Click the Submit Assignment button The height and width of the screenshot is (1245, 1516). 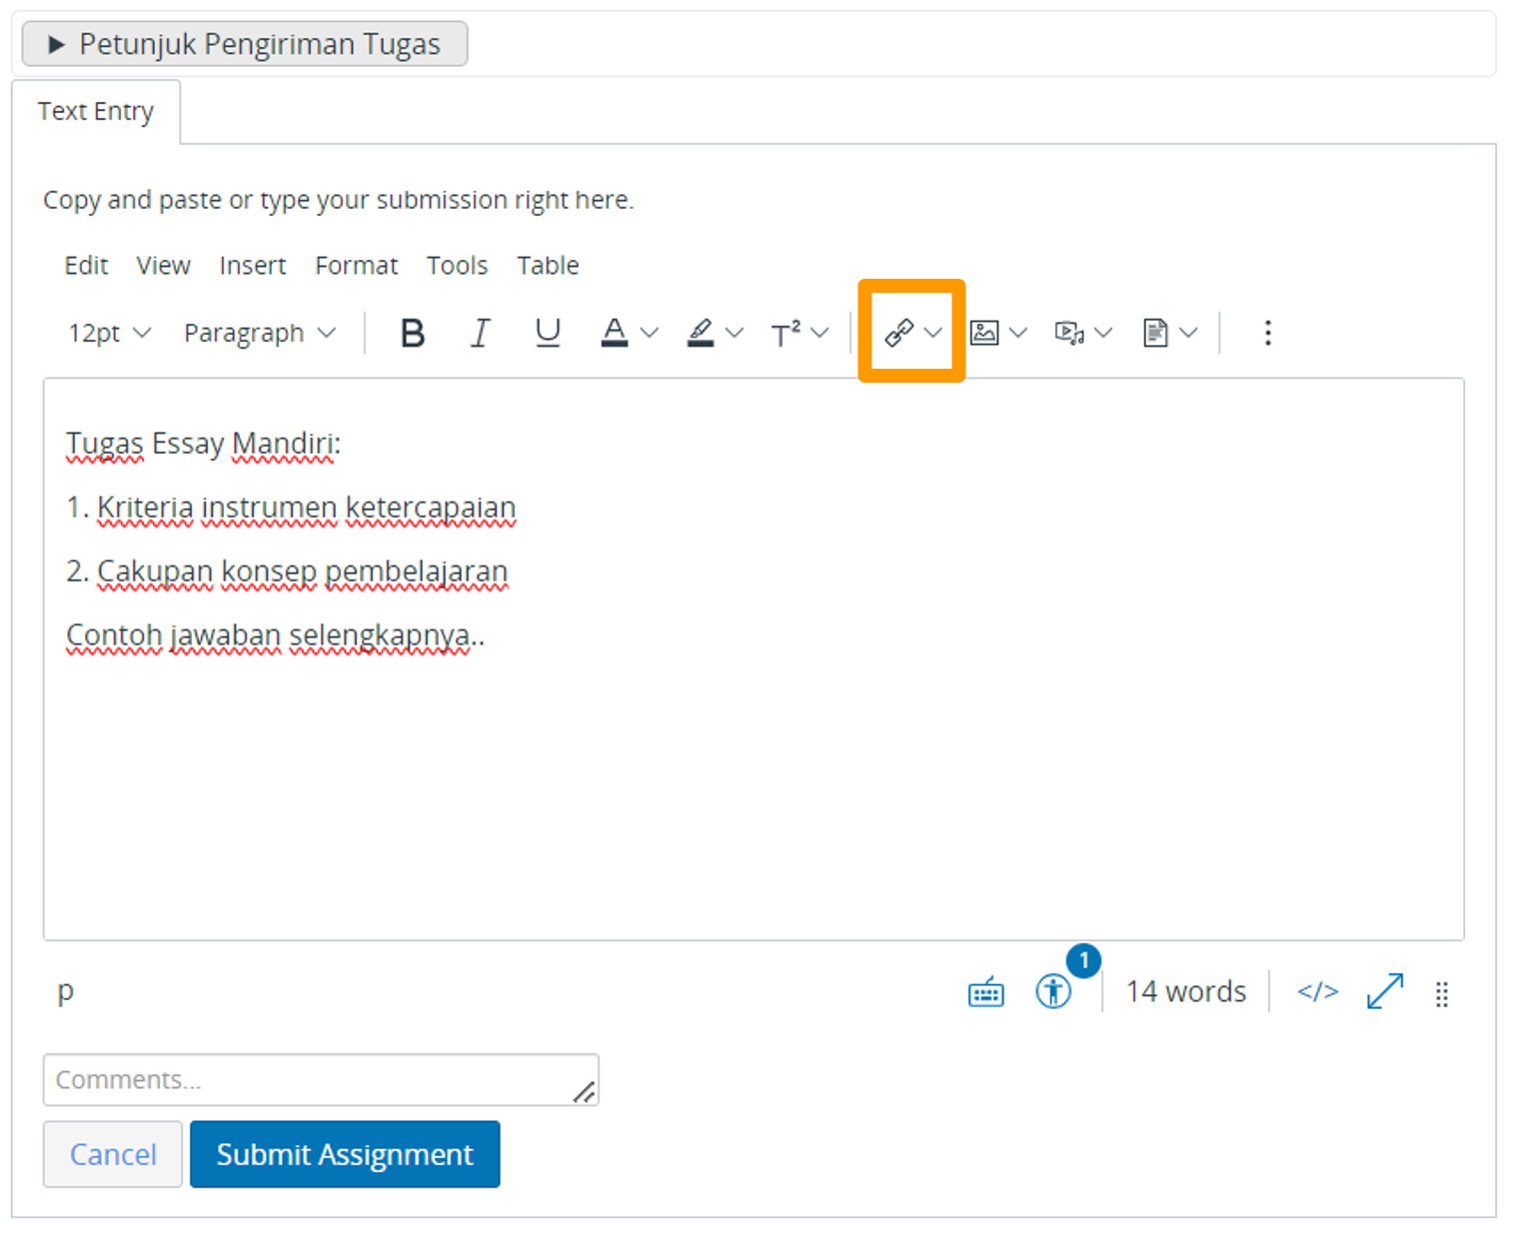coord(345,1154)
